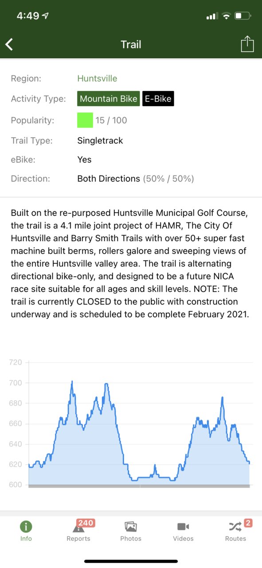The image size is (262, 568).
Task: Tap the 700 peak on elevation chart
Action: [72, 381]
